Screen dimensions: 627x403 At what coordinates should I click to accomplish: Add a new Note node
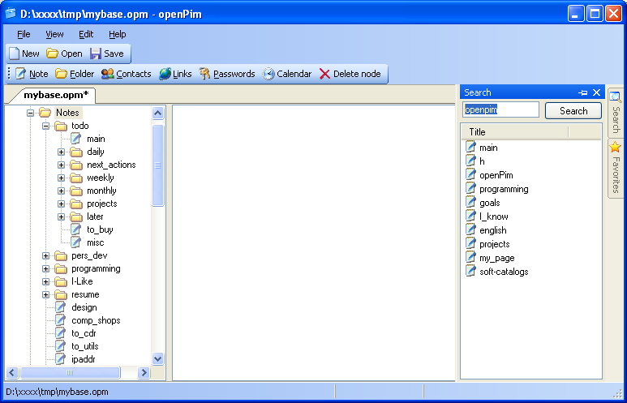(x=32, y=74)
